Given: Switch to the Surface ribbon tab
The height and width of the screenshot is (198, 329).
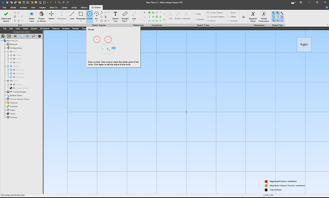Looking at the screenshot, I should 23,8.
